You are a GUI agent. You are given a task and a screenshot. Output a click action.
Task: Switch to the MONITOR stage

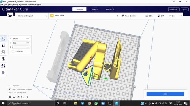tap(110, 9)
